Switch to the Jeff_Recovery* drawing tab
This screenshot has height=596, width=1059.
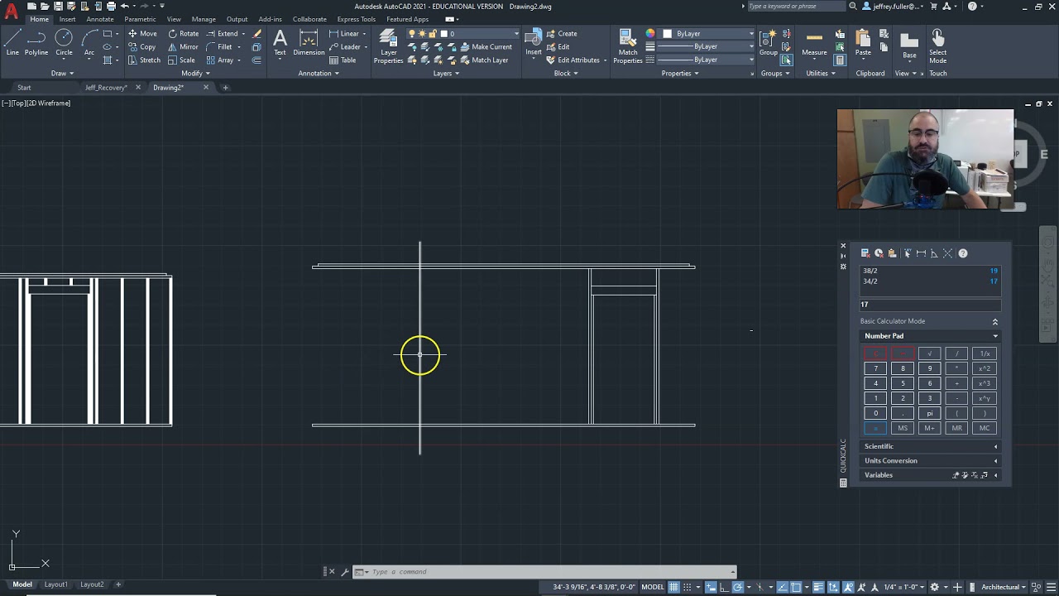point(106,87)
